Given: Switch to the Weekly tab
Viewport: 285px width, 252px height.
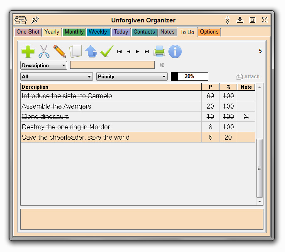Looking at the screenshot, I should point(98,32).
